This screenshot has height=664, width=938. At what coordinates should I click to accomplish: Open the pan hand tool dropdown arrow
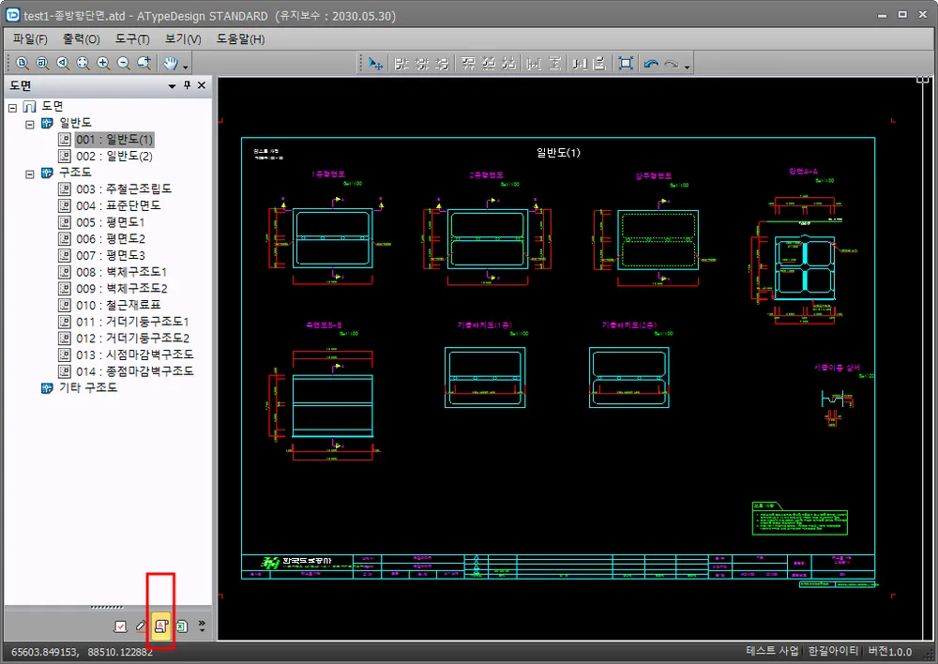point(186,67)
